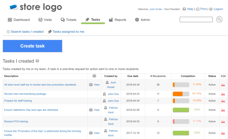The height and width of the screenshot is (139, 228).
Task: Open PDF for loss prevention standards task
Action: [x=223, y=85]
